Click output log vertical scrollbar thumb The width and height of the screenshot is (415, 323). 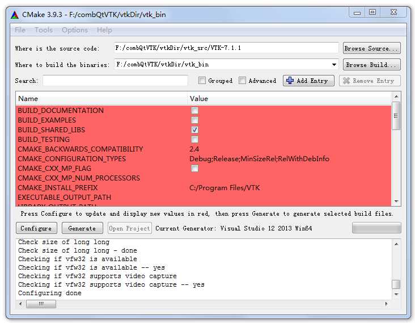(x=396, y=284)
